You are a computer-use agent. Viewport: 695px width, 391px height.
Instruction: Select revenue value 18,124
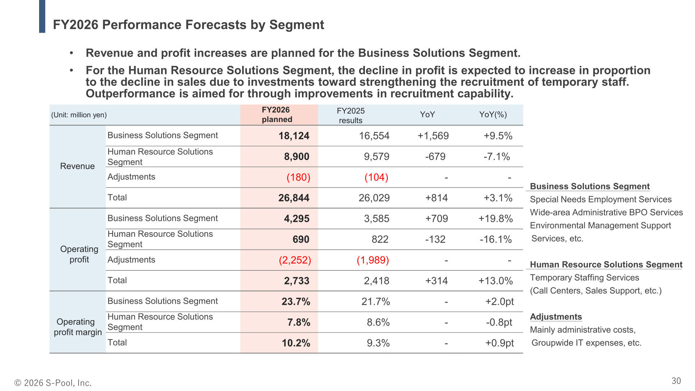294,136
